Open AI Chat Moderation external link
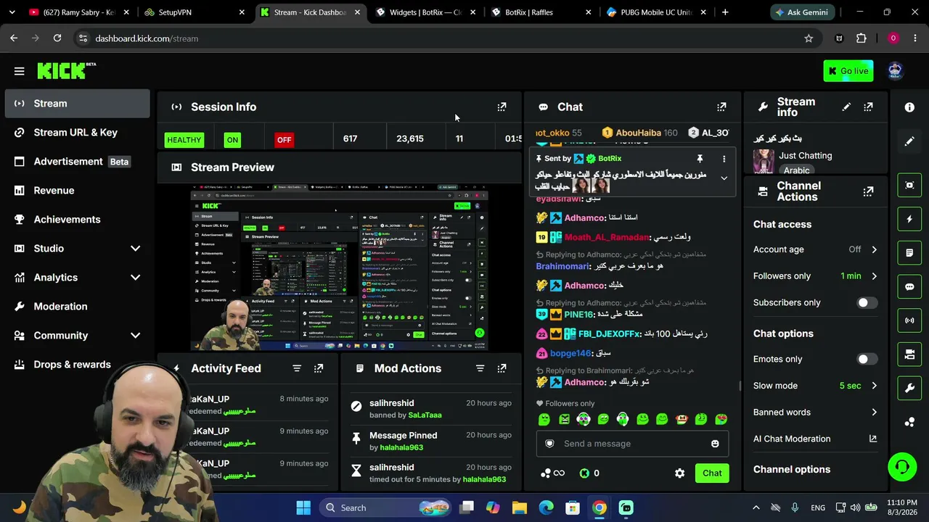 tap(873, 439)
